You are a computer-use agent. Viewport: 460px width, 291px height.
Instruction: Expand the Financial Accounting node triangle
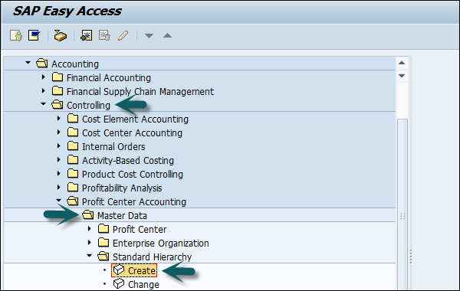44,77
